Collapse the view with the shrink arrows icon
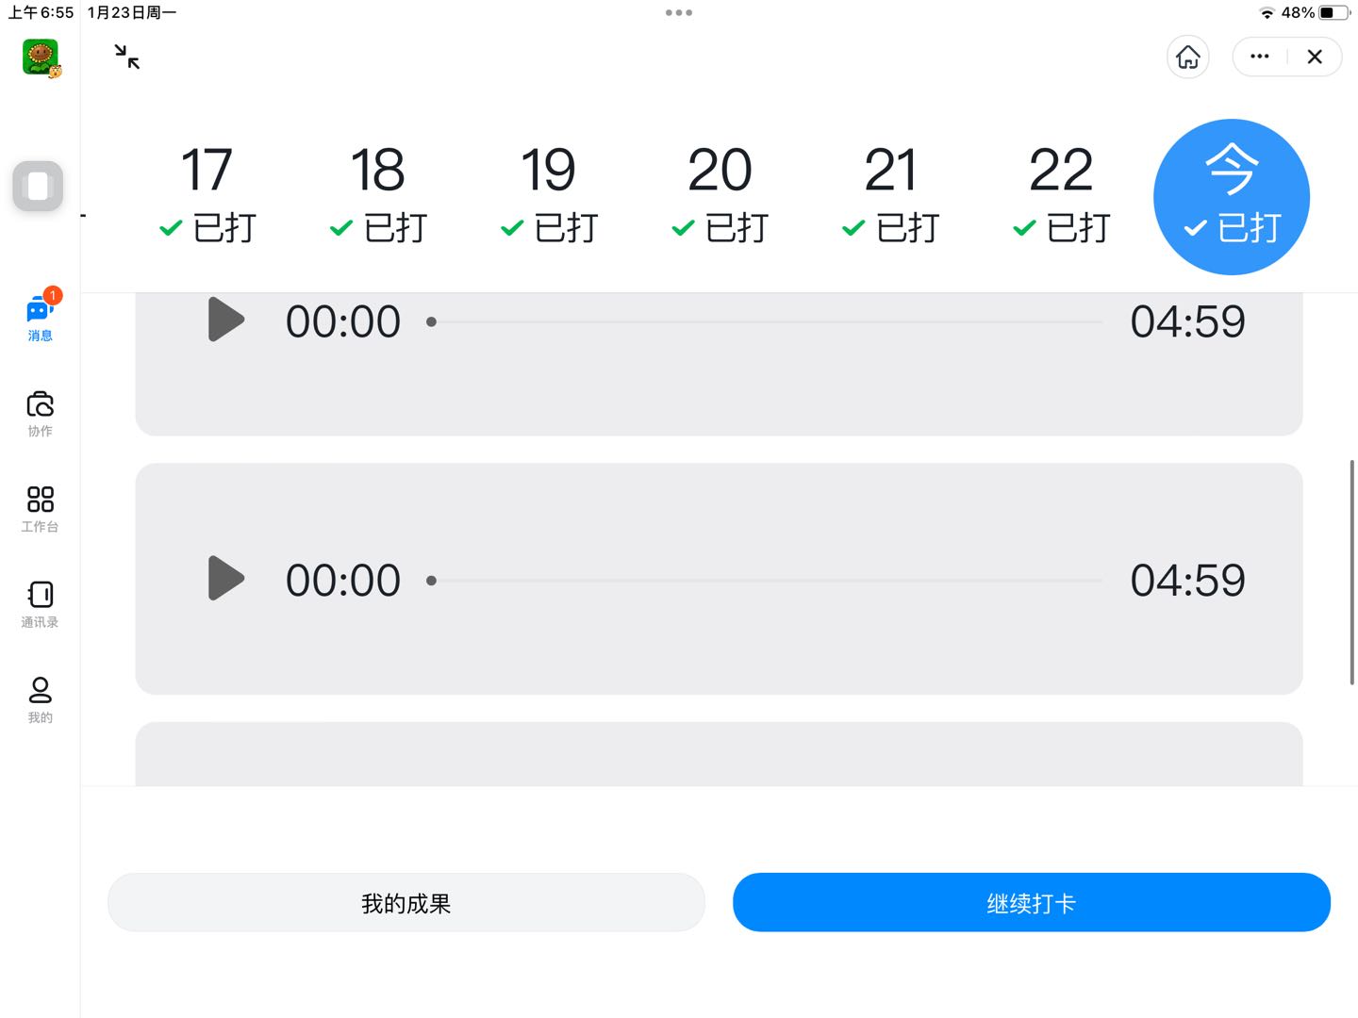The width and height of the screenshot is (1358, 1018). (127, 57)
